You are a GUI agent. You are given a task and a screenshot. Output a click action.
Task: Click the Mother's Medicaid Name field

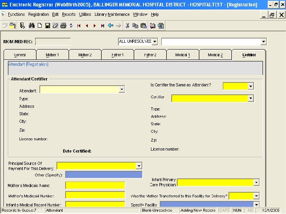(x=95, y=185)
